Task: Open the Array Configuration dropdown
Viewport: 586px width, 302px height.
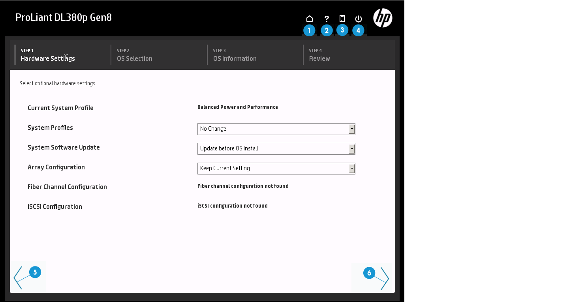Action: [276, 169]
